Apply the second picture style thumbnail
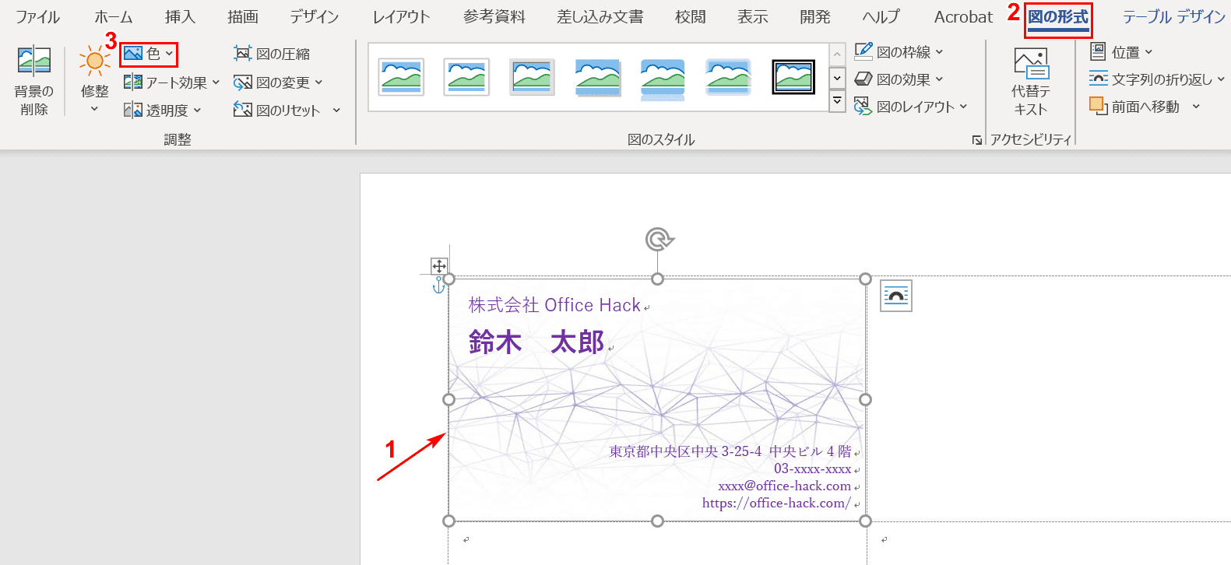The width and height of the screenshot is (1231, 565). pos(466,77)
